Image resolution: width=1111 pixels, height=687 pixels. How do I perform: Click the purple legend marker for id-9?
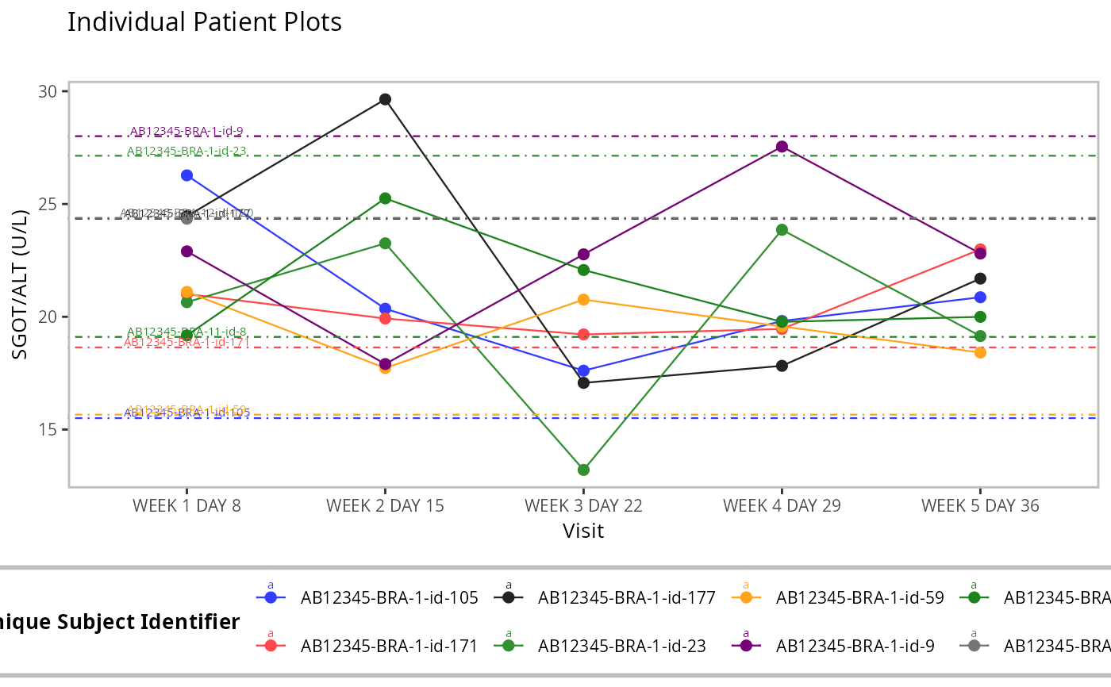[x=746, y=646]
